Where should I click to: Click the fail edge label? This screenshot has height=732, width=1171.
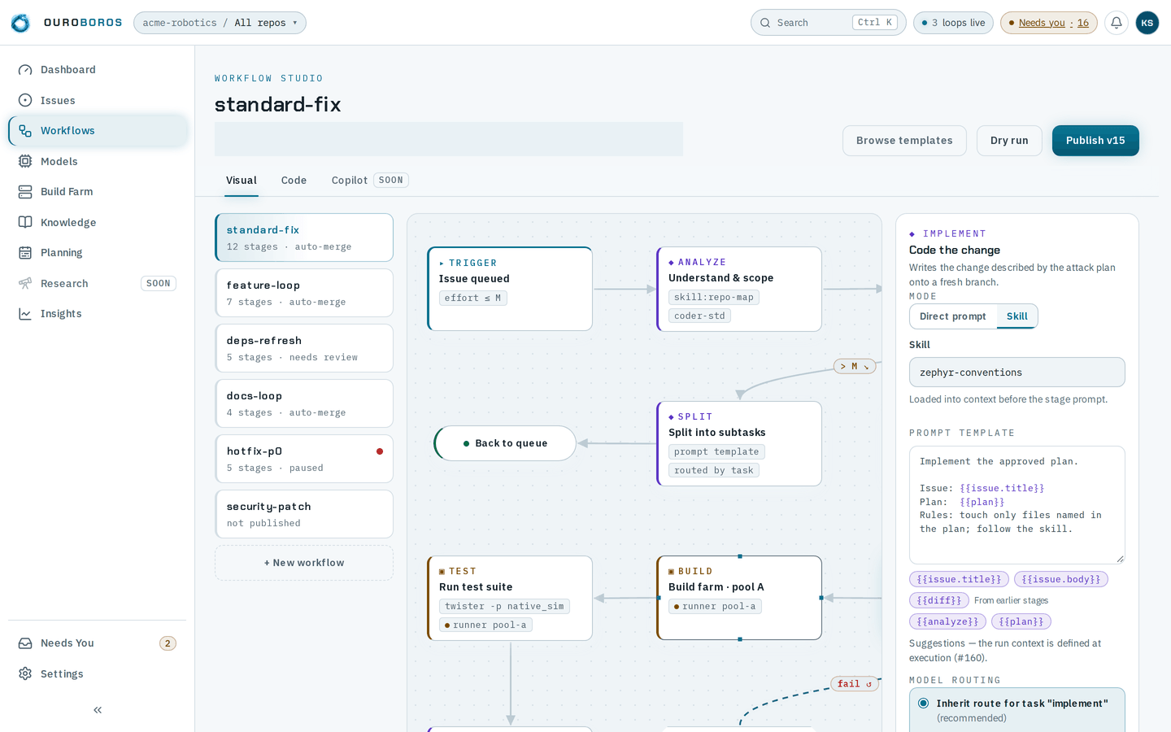coord(854,684)
